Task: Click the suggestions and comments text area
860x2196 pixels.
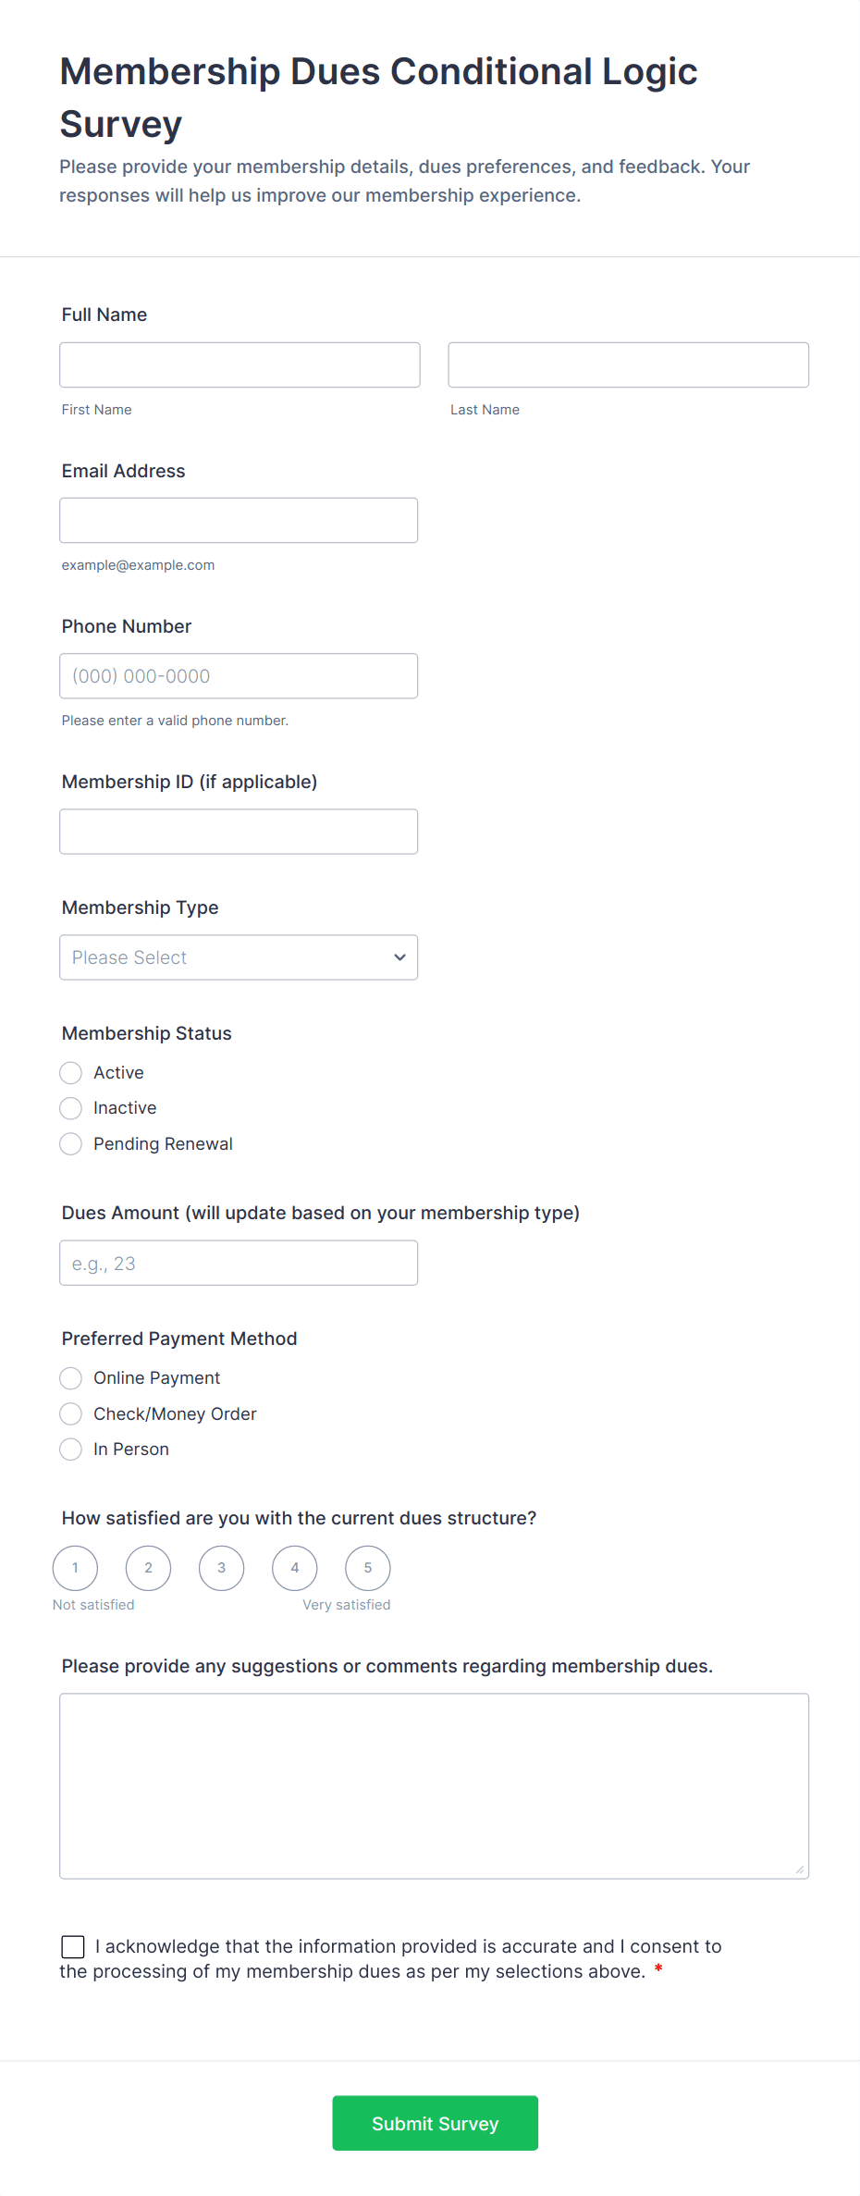Action: click(434, 1786)
